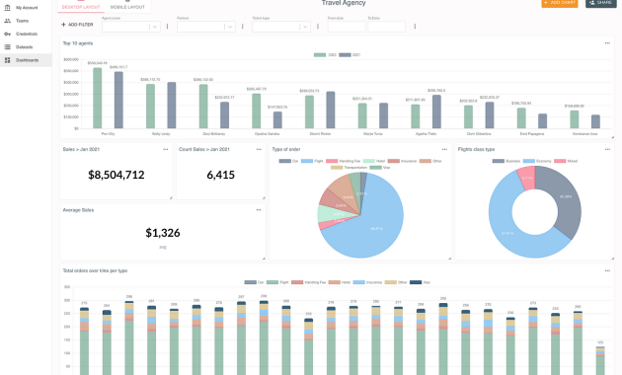Select the Datasets list icon
The image size is (622, 375).
tap(7, 46)
